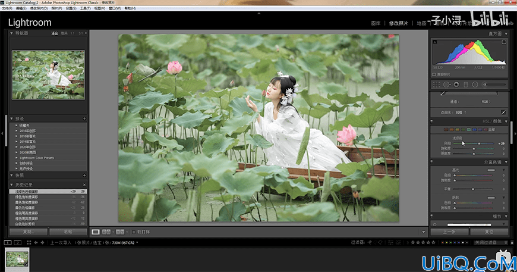
Task: Open the grid view icon in filmstrip bar
Action: pyautogui.click(x=29, y=243)
